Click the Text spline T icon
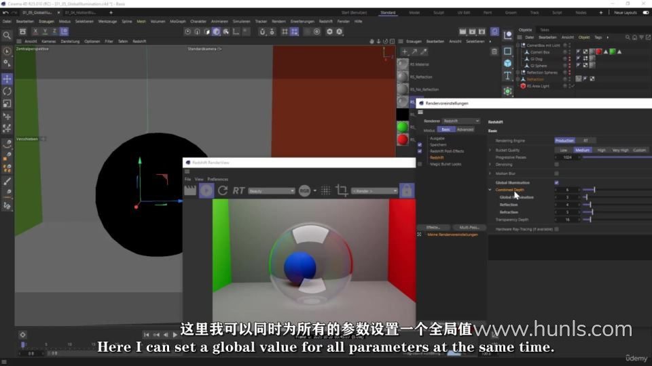 click(x=508, y=76)
